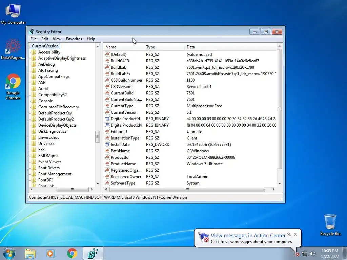The height and width of the screenshot is (260, 347).
Task: Click the string icon next to BuildGUID
Action: click(107, 61)
